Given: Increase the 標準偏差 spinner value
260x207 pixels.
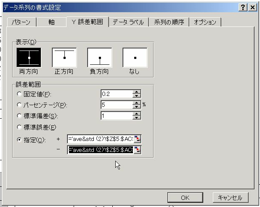Looking at the screenshot, I should (137, 114).
